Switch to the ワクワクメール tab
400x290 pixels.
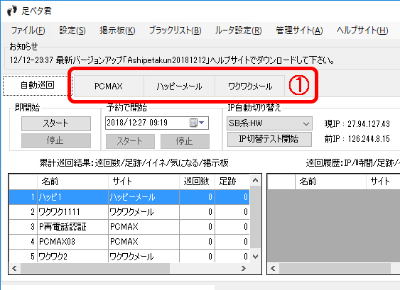pos(250,87)
